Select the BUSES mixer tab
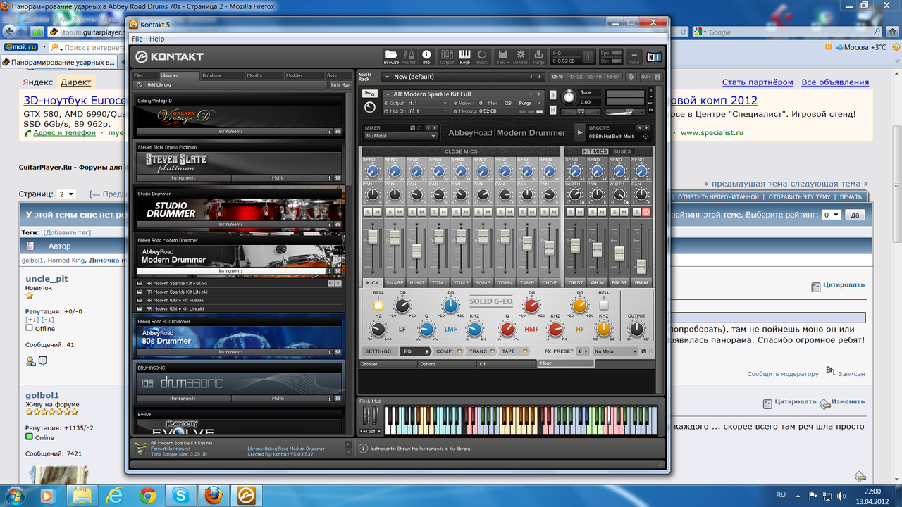The image size is (902, 507). pyautogui.click(x=622, y=151)
